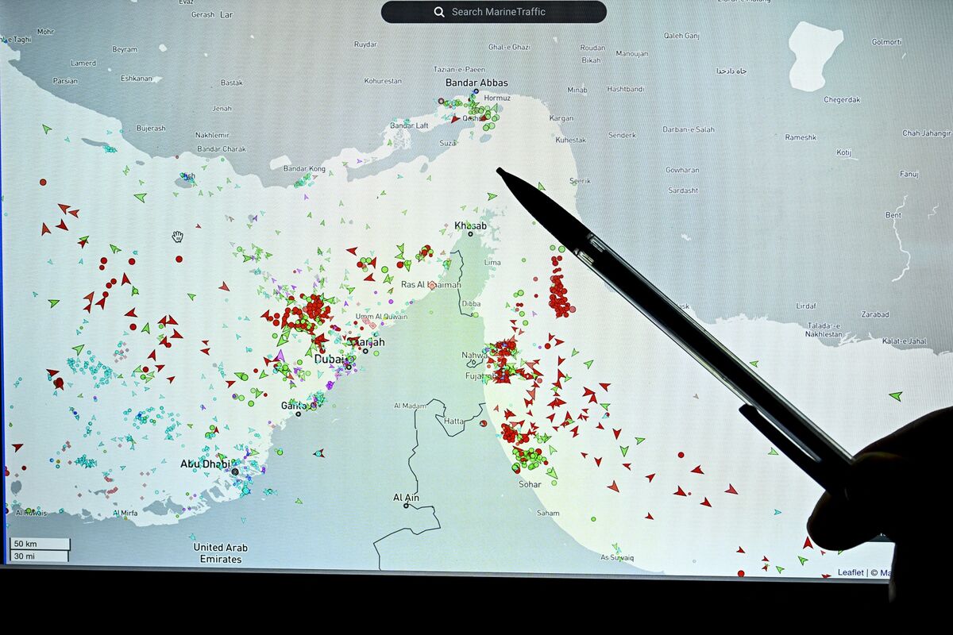Select the Fujairah anchorage vessel cluster
Image resolution: width=953 pixels, height=635 pixels.
pos(504,361)
